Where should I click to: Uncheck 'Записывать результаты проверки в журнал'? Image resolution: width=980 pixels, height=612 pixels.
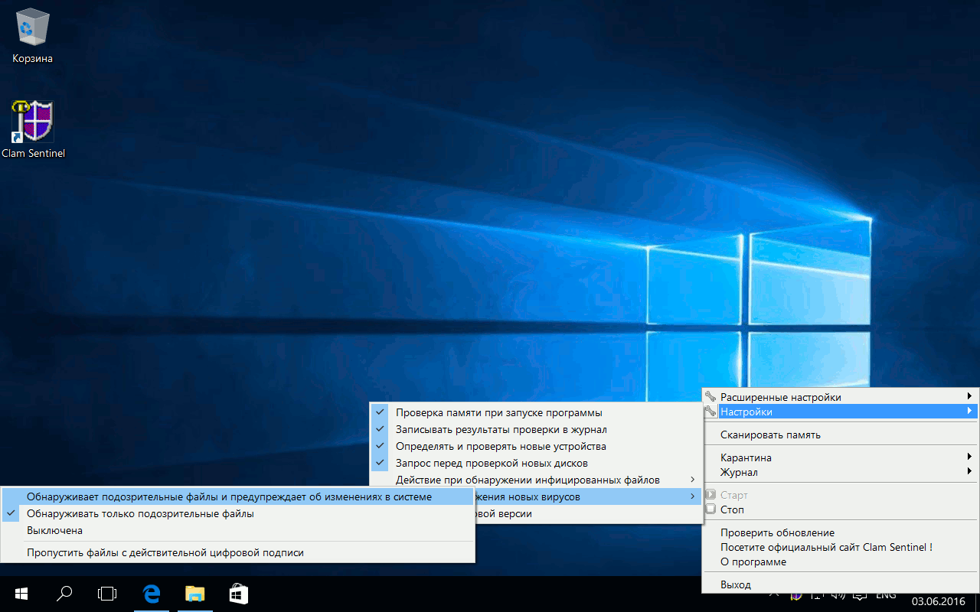point(501,430)
